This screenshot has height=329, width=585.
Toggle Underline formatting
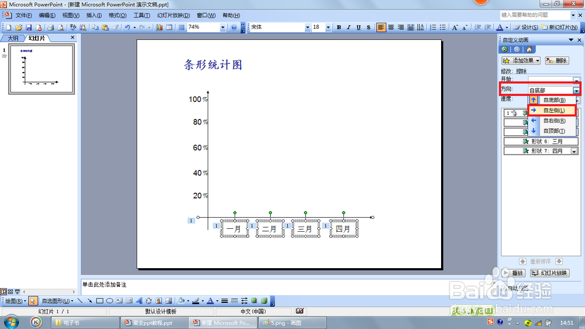point(359,28)
